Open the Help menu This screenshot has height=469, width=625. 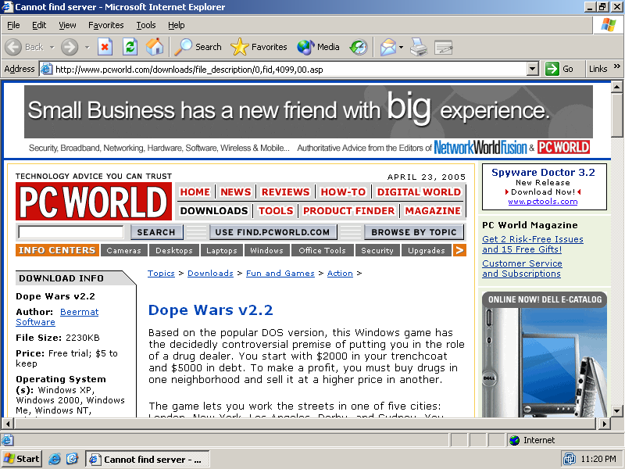pos(177,25)
